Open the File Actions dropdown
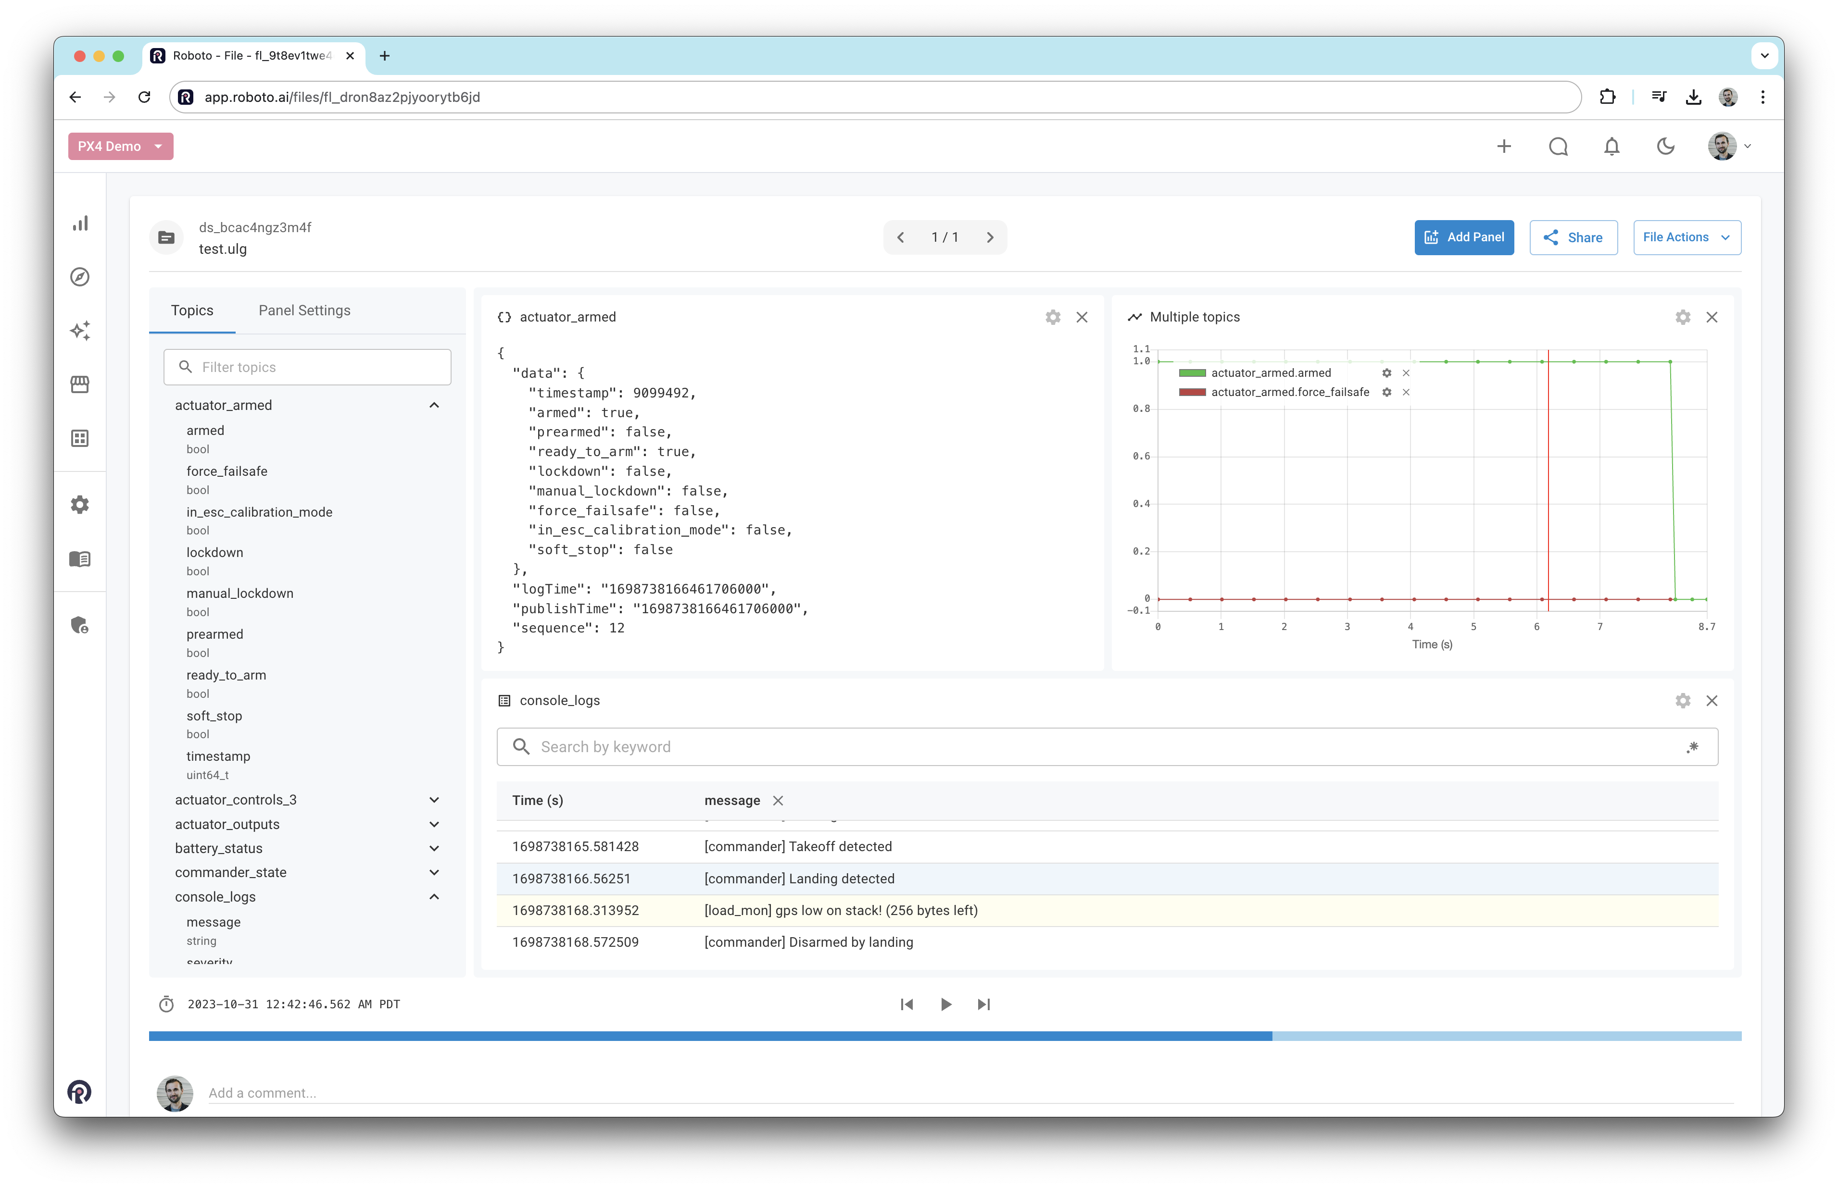Viewport: 1838px width, 1188px height. pyautogui.click(x=1687, y=237)
